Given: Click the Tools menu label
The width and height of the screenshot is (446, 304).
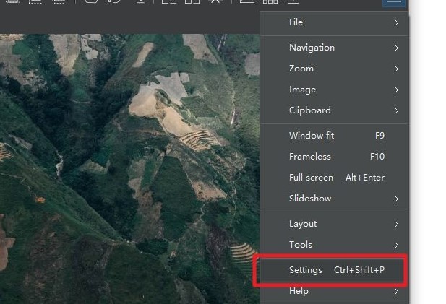Looking at the screenshot, I should (x=301, y=245).
